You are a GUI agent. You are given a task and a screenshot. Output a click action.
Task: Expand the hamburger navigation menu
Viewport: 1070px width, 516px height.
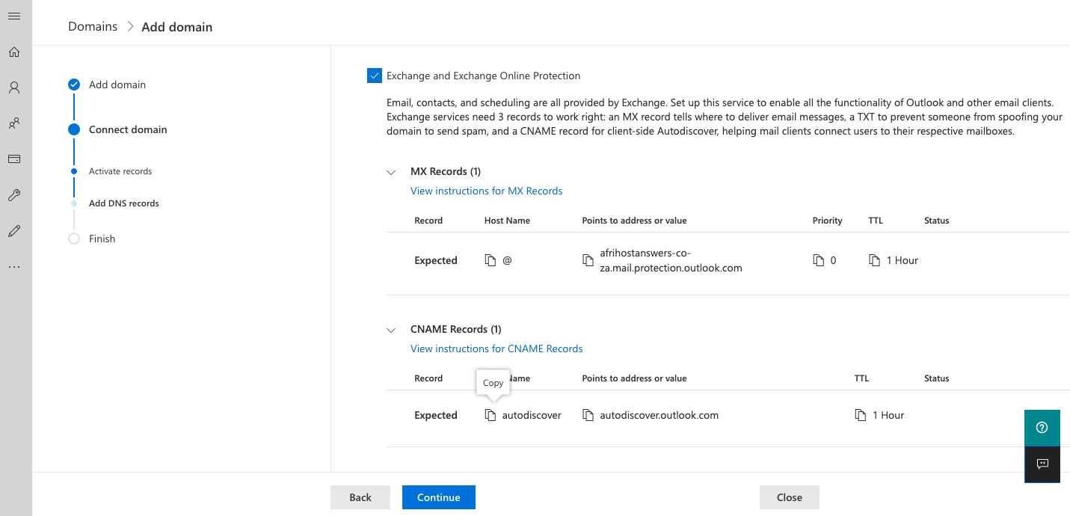pyautogui.click(x=14, y=16)
